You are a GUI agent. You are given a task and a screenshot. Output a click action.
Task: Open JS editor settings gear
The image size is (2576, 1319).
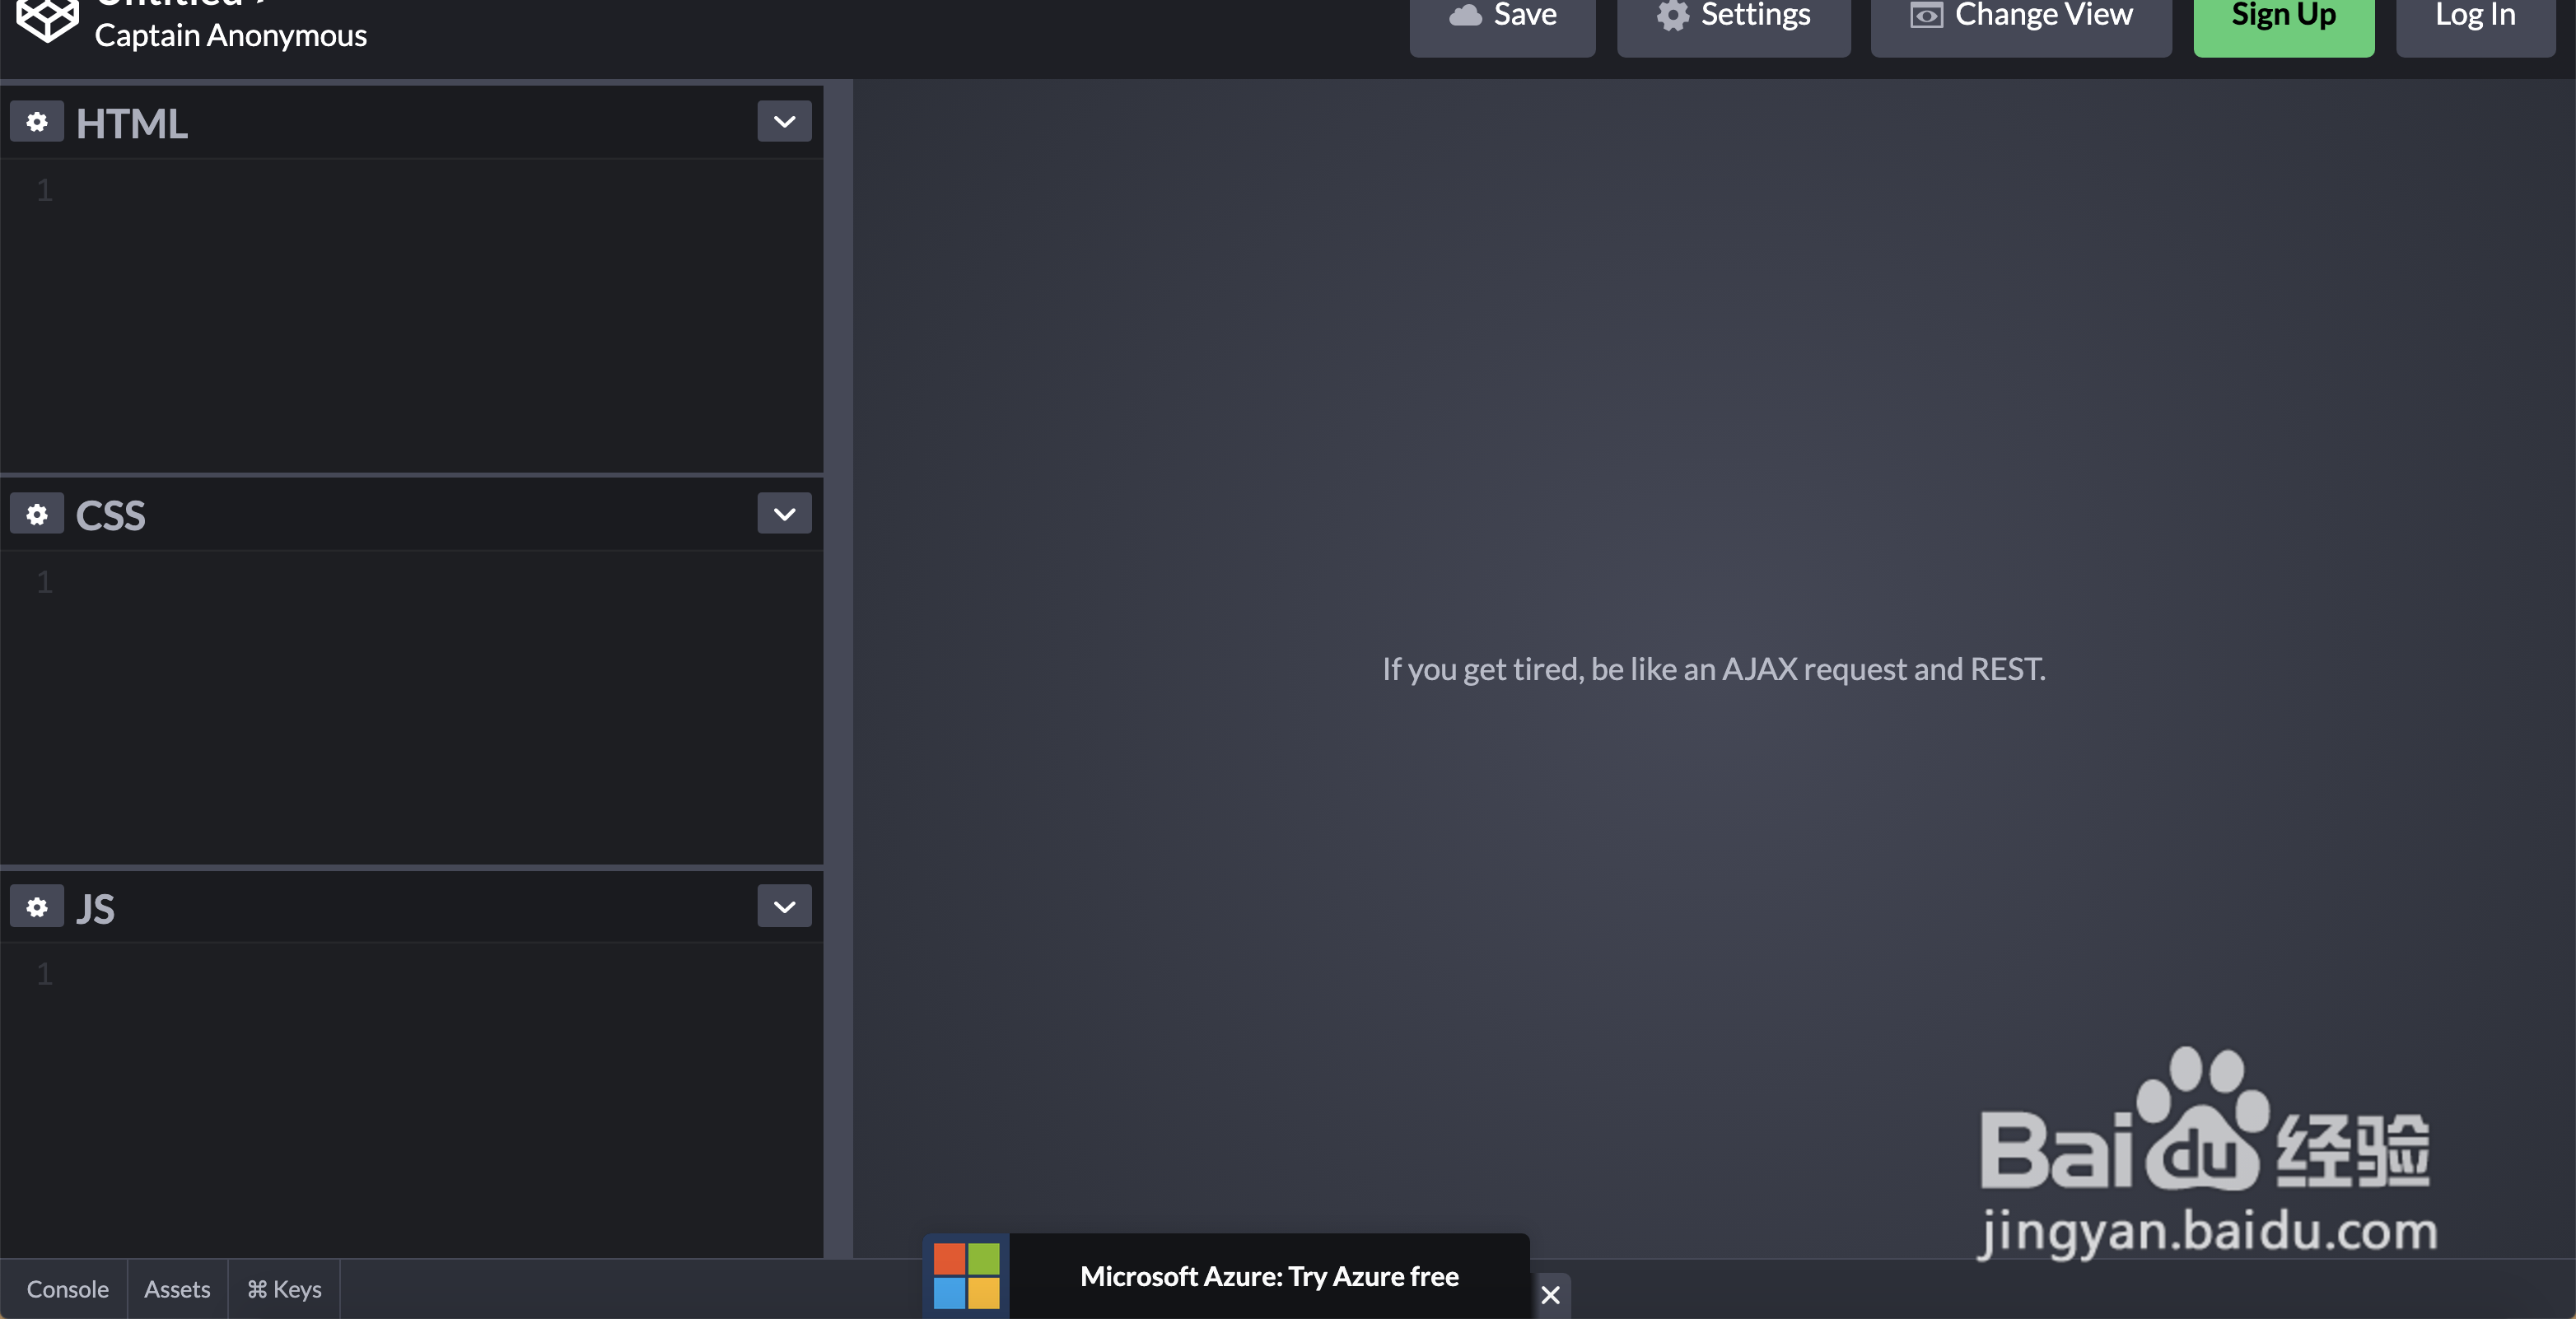click(x=37, y=907)
